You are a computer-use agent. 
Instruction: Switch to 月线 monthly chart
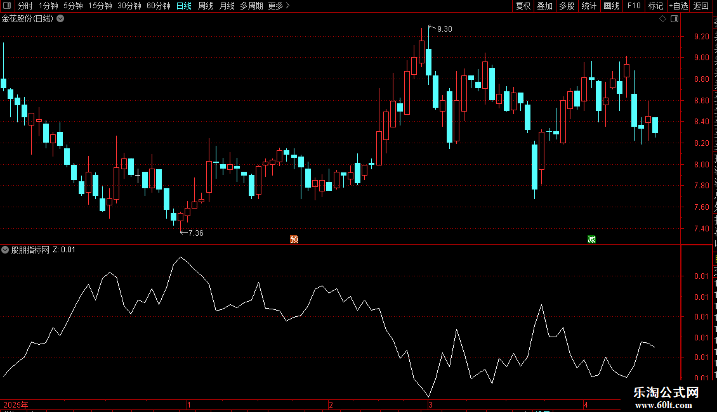click(227, 6)
